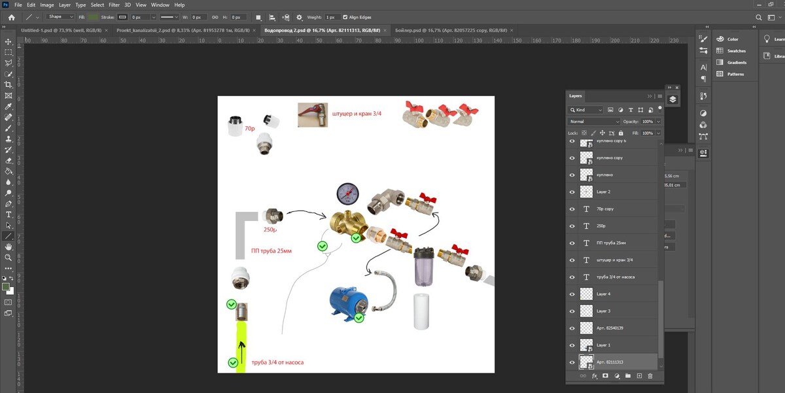The height and width of the screenshot is (393, 785).
Task: Select the Eyedropper tool
Action: click(x=9, y=106)
